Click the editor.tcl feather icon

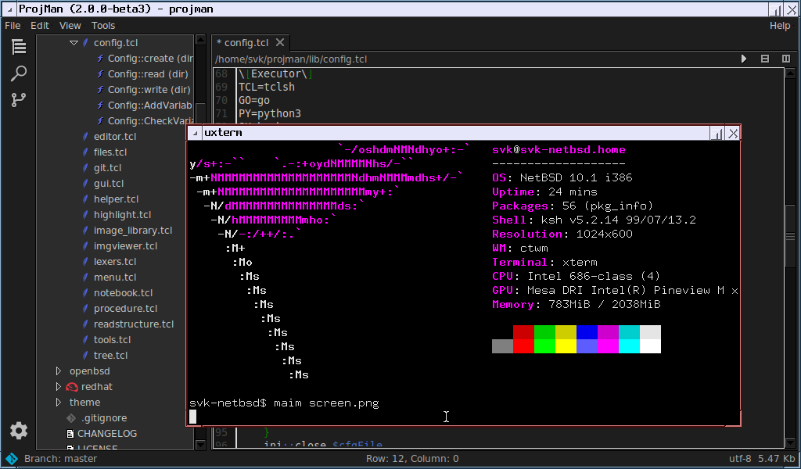pos(86,137)
